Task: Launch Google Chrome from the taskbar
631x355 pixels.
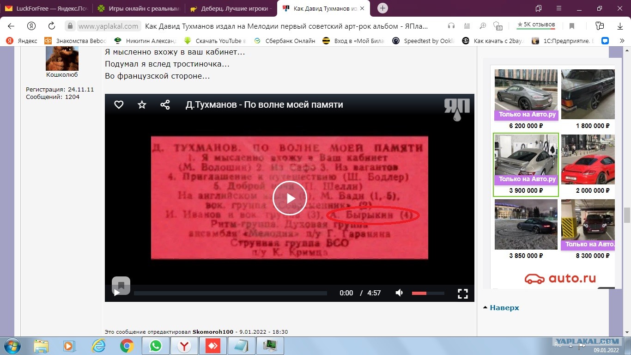Action: pyautogui.click(x=127, y=346)
